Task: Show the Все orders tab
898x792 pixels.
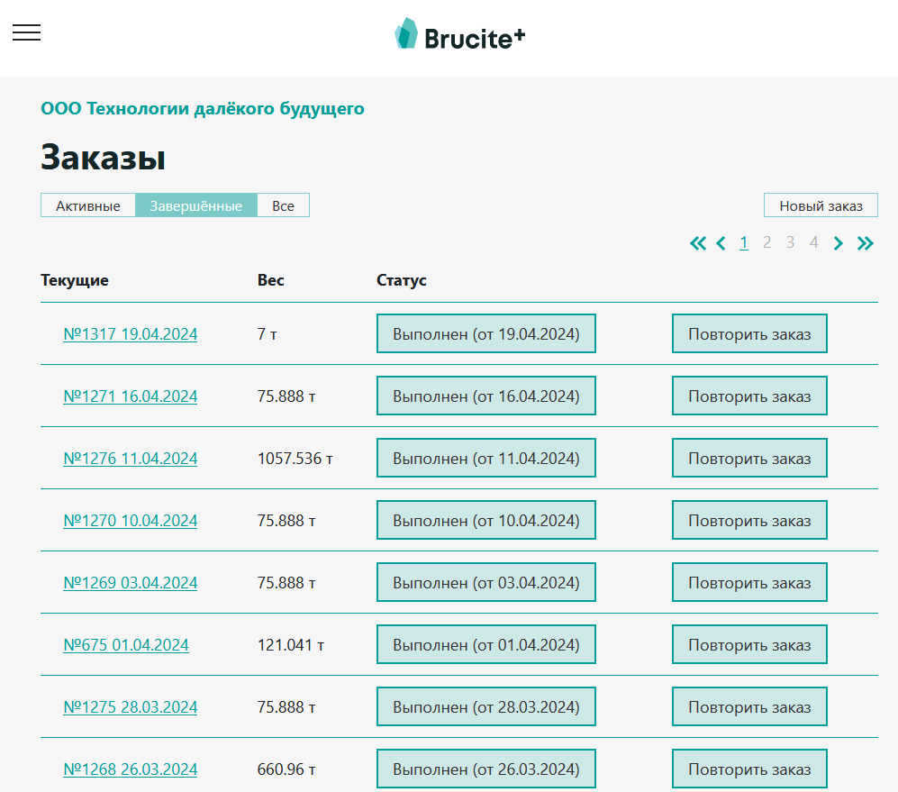Action: (283, 205)
